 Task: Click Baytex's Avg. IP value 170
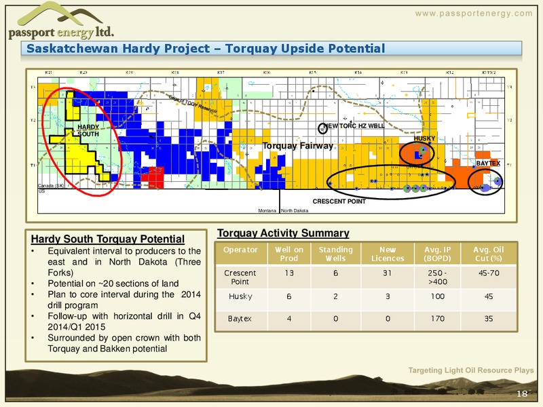click(438, 318)
